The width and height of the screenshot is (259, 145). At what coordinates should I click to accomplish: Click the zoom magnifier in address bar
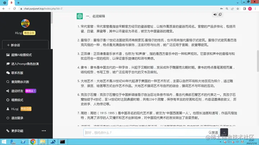(227, 9)
